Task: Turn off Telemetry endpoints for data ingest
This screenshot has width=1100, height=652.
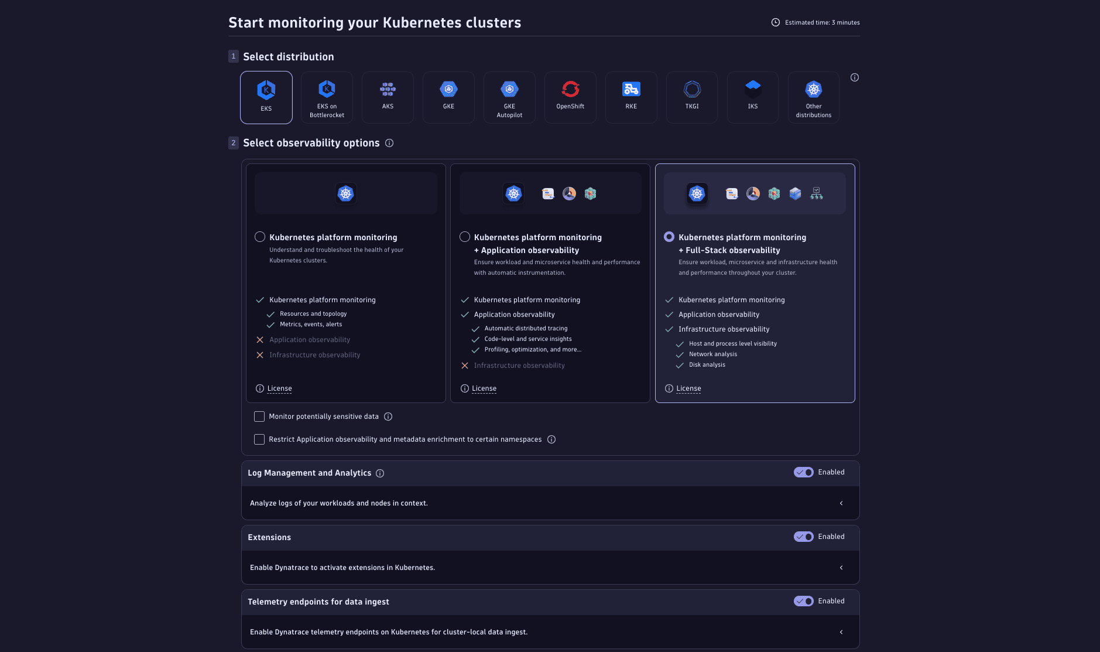Action: [x=803, y=601]
